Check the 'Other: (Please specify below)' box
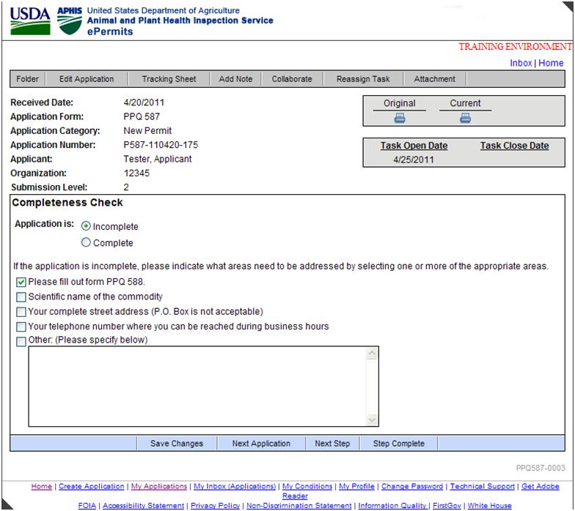 click(x=21, y=340)
